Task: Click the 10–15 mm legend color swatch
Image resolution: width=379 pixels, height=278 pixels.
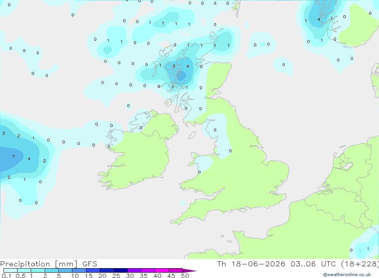Action: pyautogui.click(x=79, y=270)
